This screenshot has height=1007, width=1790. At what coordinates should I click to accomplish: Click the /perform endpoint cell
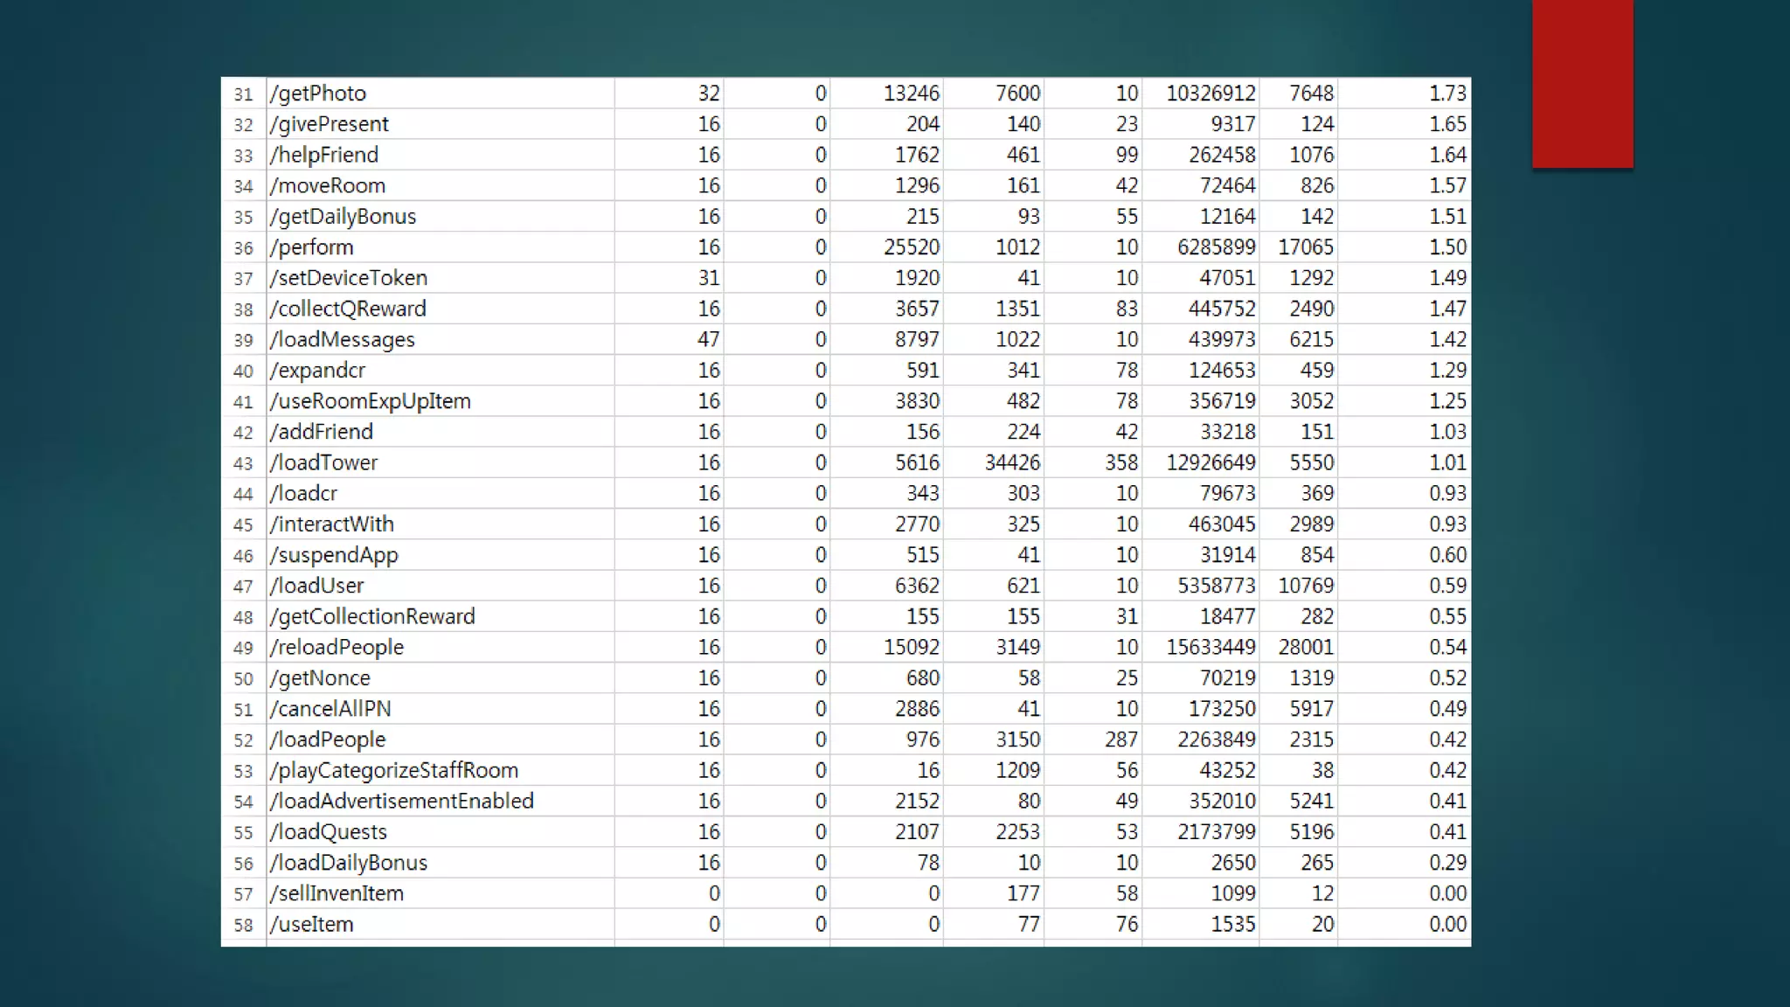312,247
